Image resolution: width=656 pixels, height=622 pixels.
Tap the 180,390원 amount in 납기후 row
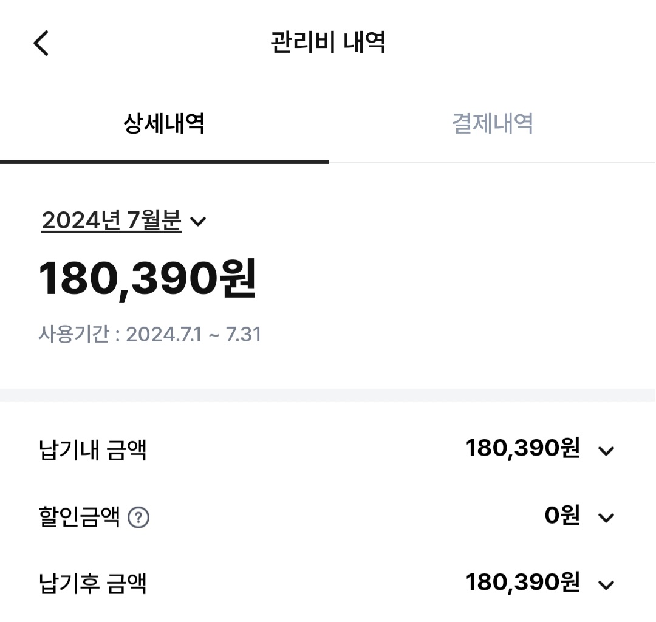[522, 583]
